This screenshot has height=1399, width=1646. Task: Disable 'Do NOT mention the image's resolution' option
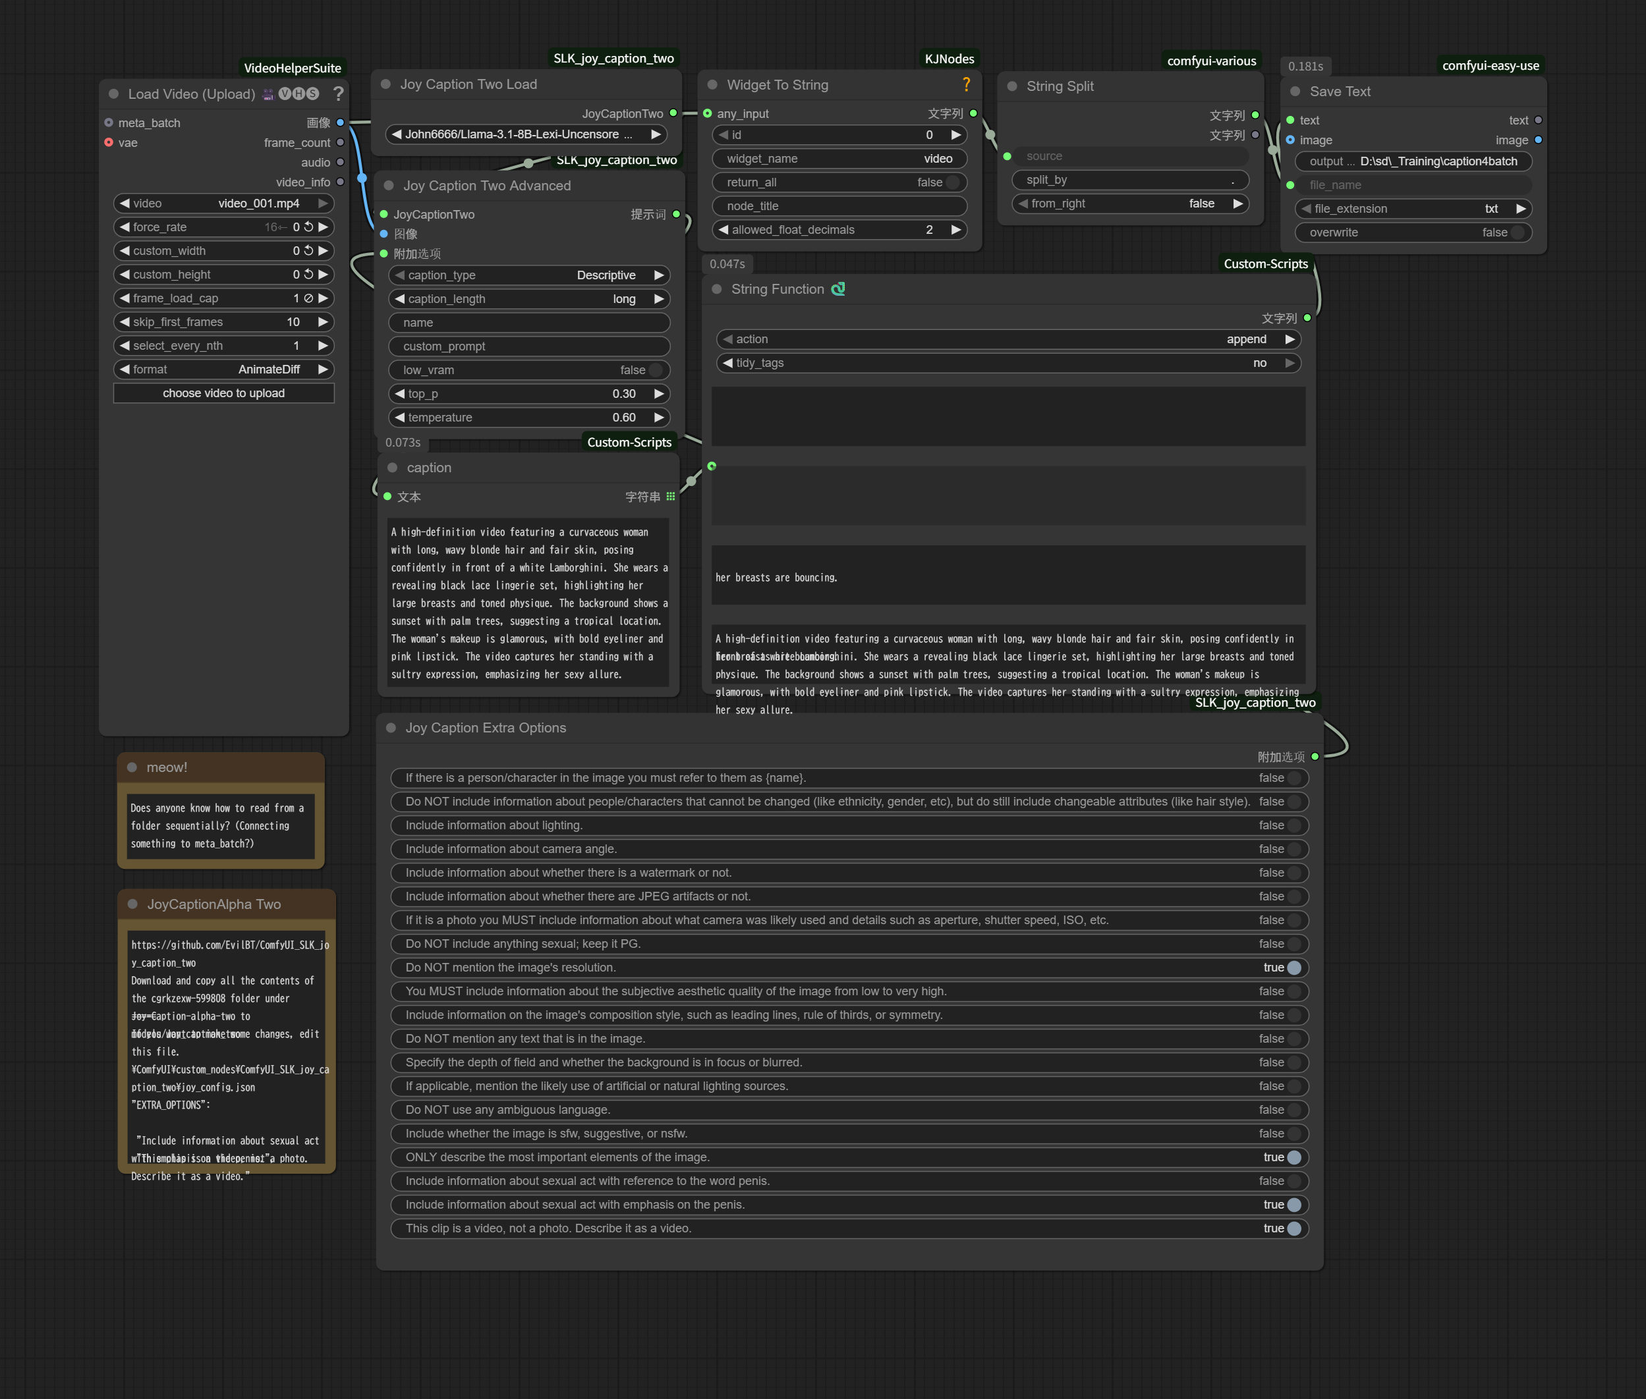[x=1293, y=968]
